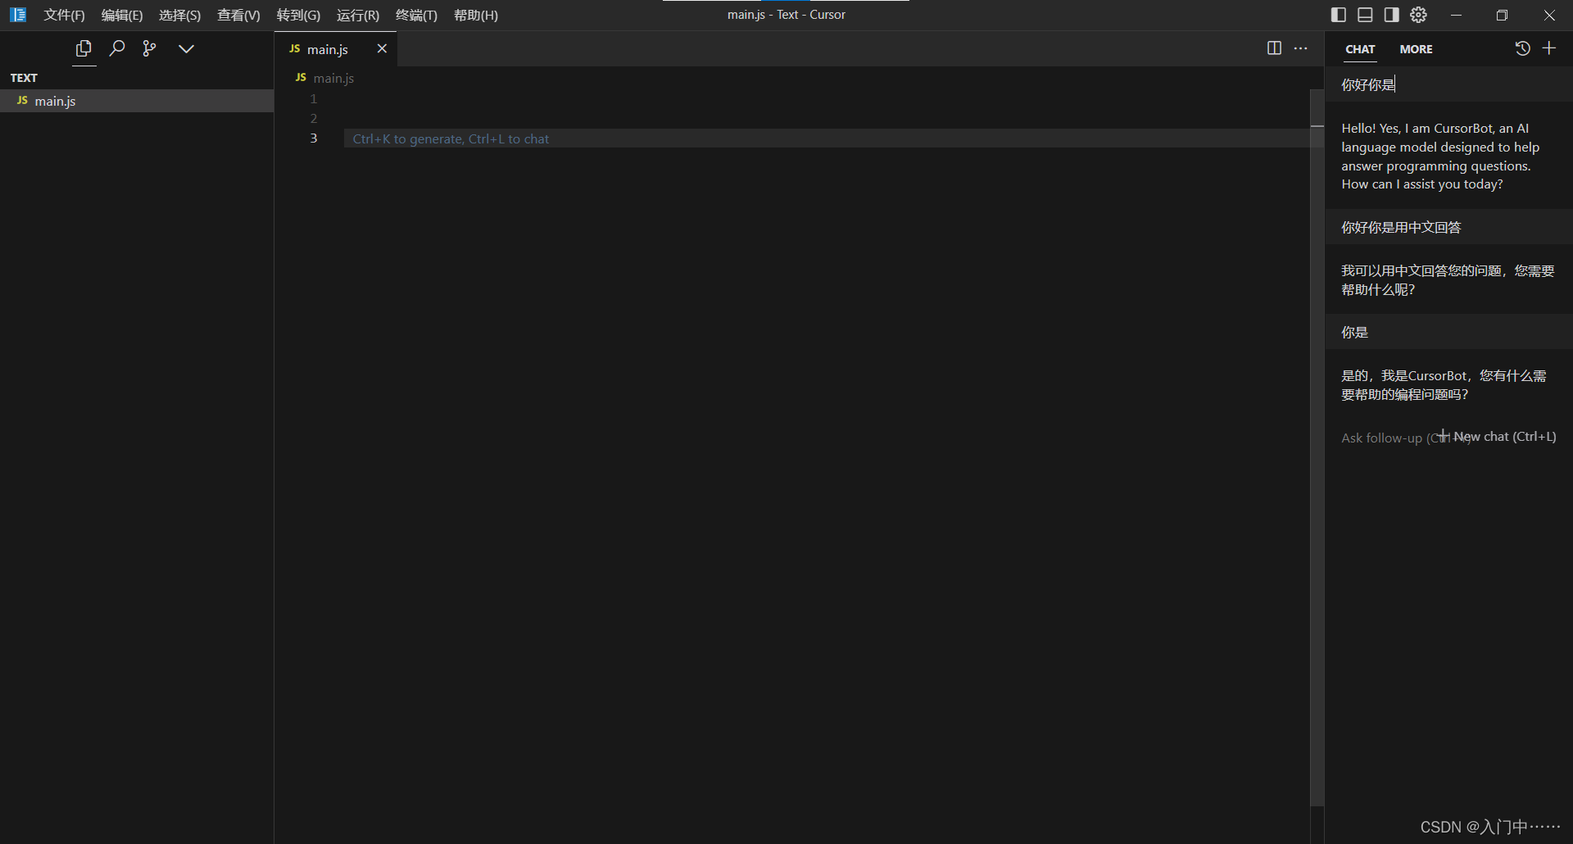Open the 帮助(H) menu
Viewport: 1573px width, 844px height.
coord(476,15)
